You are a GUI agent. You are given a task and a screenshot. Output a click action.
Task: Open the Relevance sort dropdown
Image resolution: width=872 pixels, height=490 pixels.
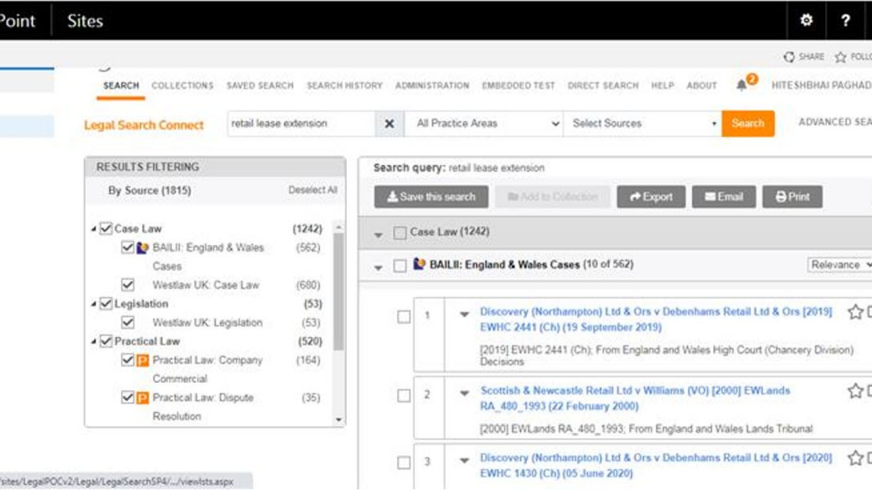click(x=840, y=264)
